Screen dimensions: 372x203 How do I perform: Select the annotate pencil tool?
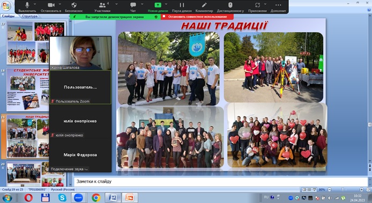click(204, 5)
